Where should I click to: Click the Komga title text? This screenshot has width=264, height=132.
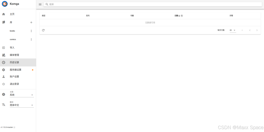pos(14,4)
